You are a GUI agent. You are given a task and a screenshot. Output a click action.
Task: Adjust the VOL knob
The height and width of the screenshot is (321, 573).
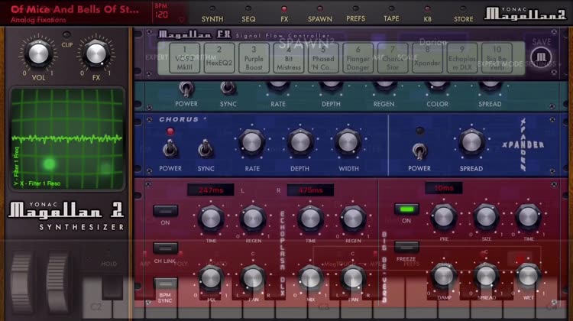pos(38,53)
